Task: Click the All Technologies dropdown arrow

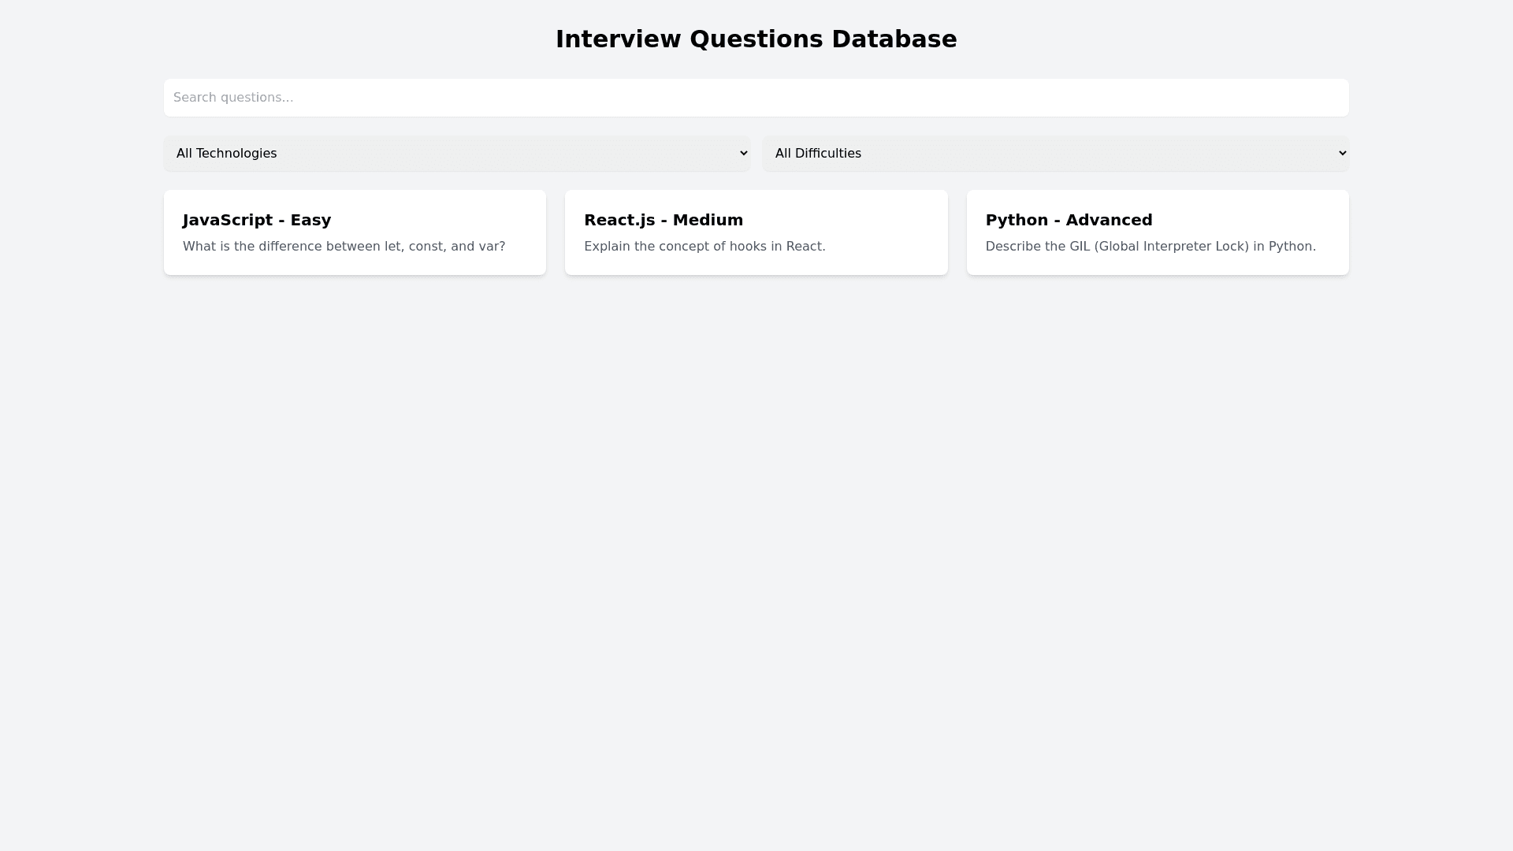Action: click(x=743, y=154)
